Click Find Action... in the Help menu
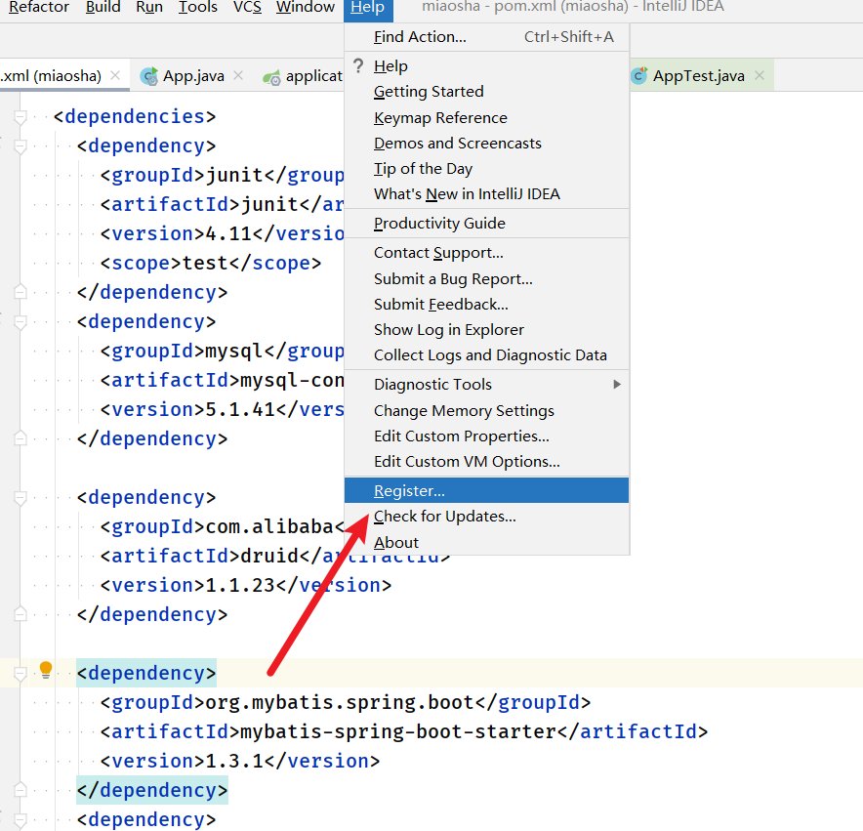 pos(420,37)
